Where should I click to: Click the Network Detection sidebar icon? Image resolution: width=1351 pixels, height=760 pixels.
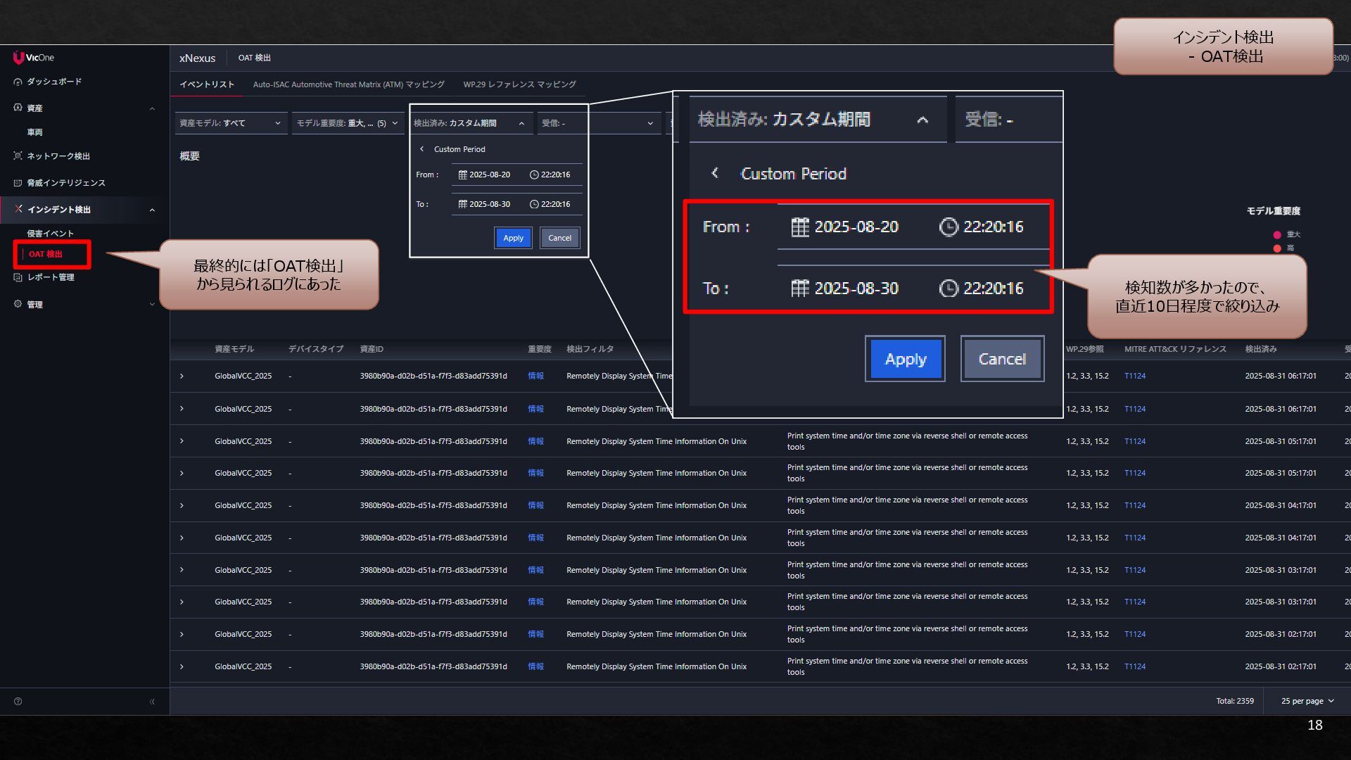[18, 156]
